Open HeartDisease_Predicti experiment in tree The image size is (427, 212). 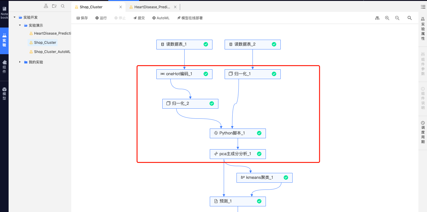click(x=50, y=33)
